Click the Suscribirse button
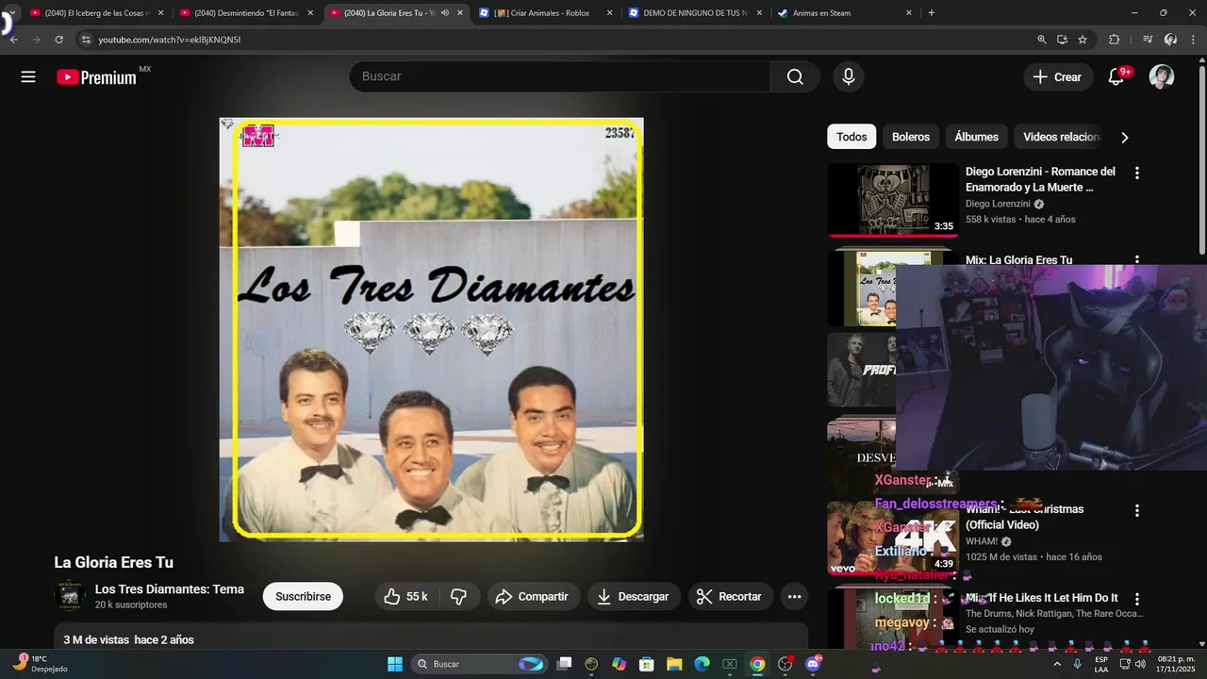1207x679 pixels. [303, 596]
